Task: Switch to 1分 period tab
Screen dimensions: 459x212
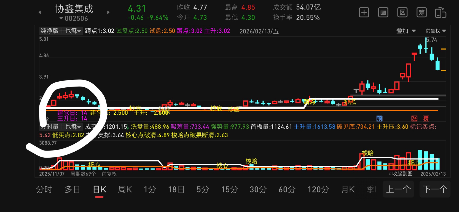Action: click(x=150, y=190)
